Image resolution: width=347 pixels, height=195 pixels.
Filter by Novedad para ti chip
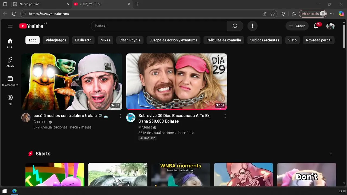point(319,40)
